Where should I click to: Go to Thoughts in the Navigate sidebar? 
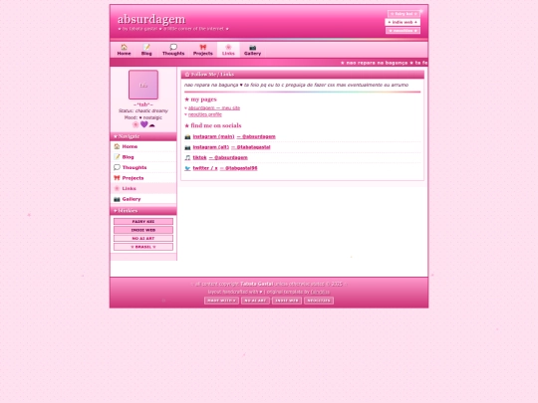[143, 167]
